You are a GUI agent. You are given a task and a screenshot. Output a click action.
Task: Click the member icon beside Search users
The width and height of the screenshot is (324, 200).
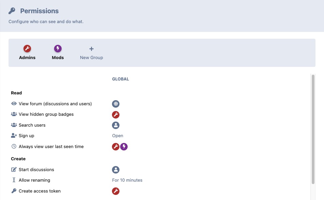tap(116, 125)
